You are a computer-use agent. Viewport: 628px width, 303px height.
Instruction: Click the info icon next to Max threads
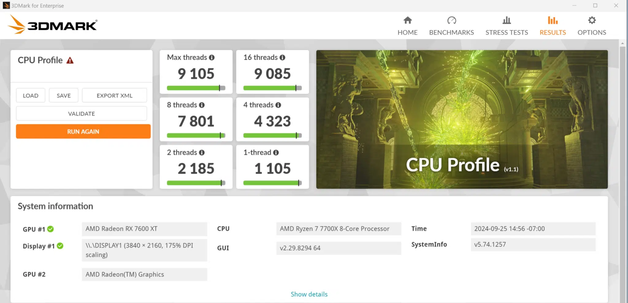(x=212, y=58)
